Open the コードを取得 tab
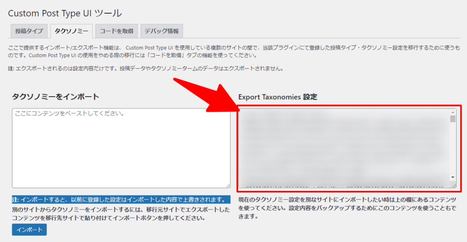Viewport: 467px width, 242px height. [x=116, y=31]
